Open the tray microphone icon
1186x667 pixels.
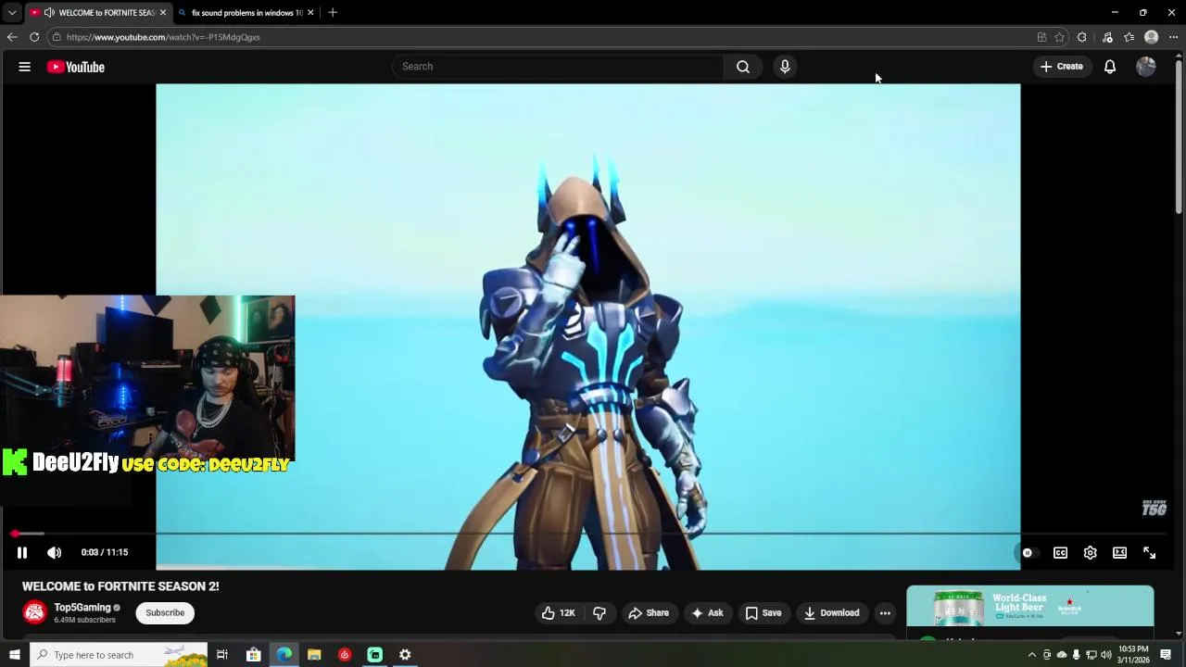point(1076,655)
